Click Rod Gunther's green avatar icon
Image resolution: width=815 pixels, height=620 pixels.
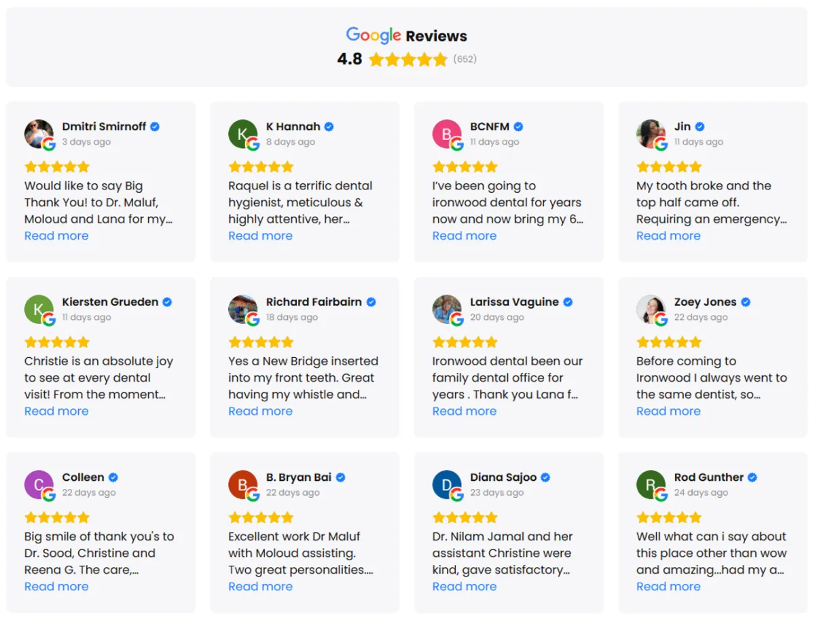650,484
